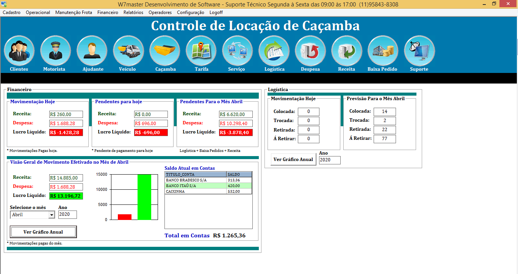Click the Ano field in Logística panel
Viewport: 518px width, 274px height.
(x=330, y=160)
